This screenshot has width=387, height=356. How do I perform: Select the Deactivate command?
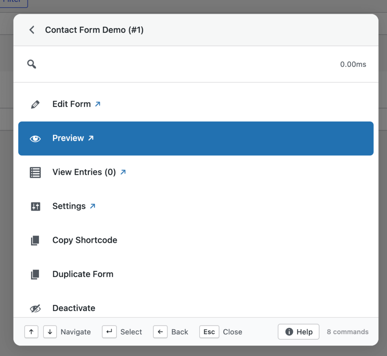[74, 308]
